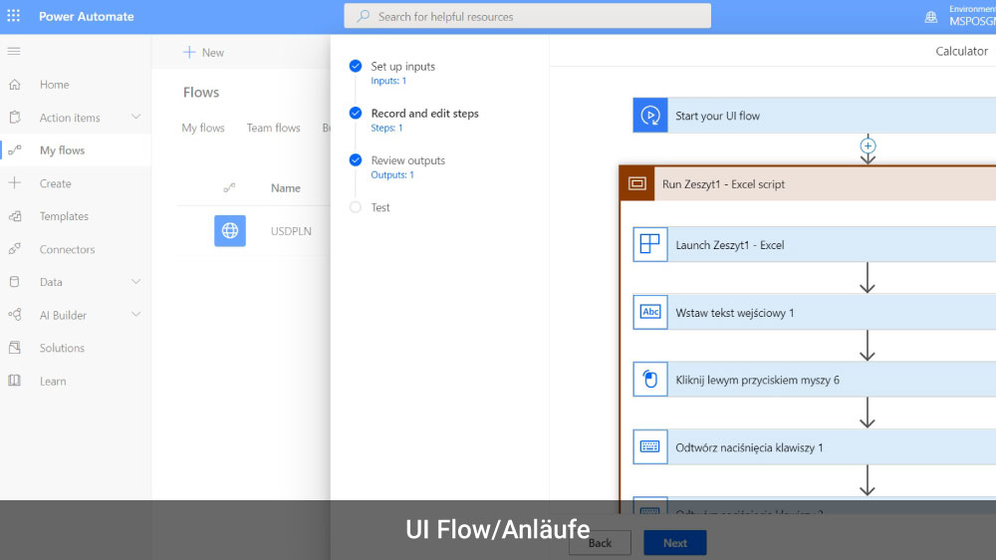Click the environment globe icon in header
This screenshot has width=996, height=560.
930,17
